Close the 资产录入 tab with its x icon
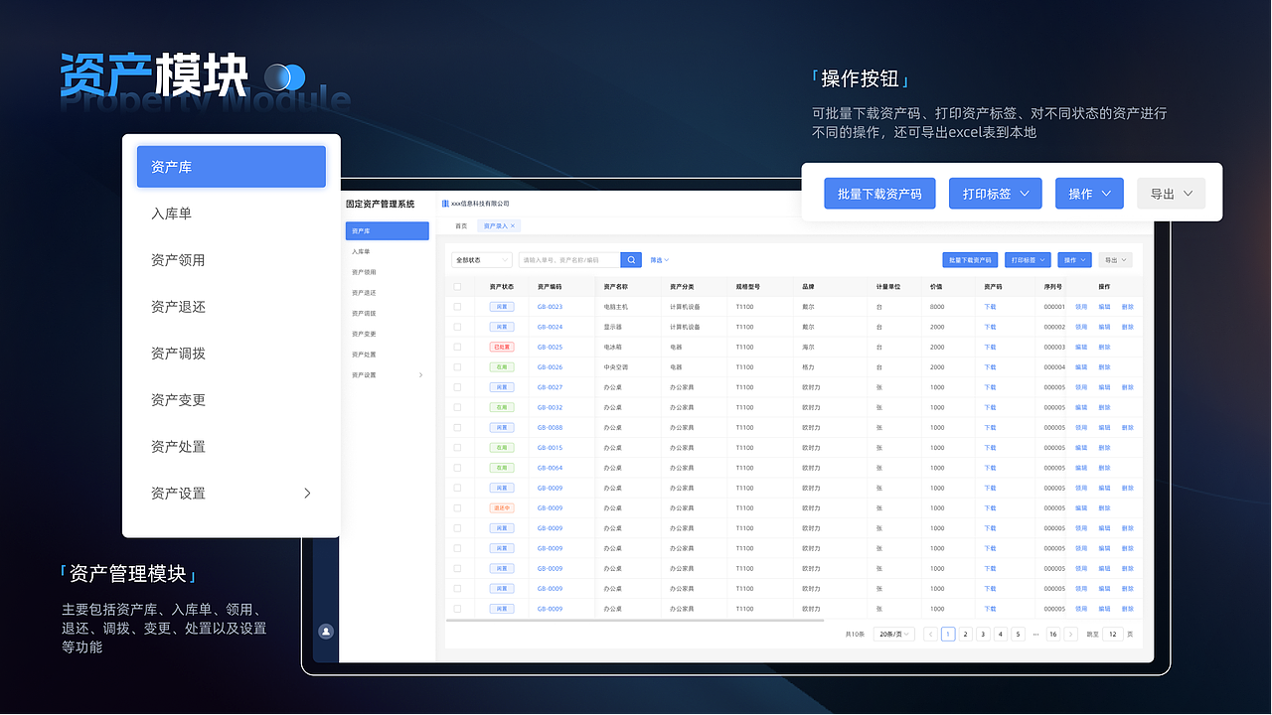Screen dimensions: 1272x715 (513, 226)
